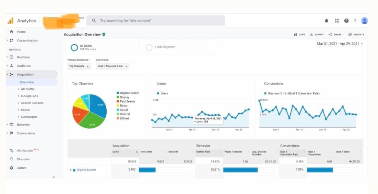Screen dimensions: 378x194
Task: Click the blue Organic Search pie slice
Action: (98, 104)
